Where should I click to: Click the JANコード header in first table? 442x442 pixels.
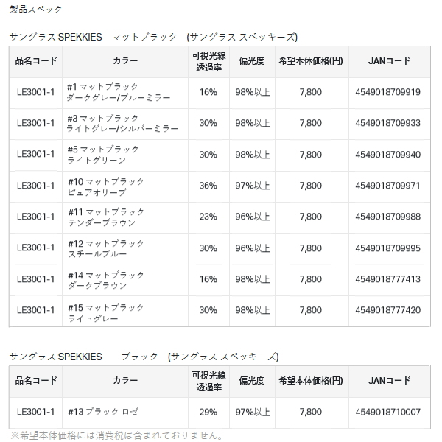[x=387, y=60]
